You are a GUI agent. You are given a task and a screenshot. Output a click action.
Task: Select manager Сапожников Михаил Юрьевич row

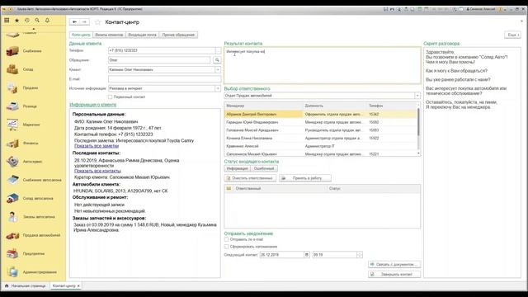click(x=321, y=153)
